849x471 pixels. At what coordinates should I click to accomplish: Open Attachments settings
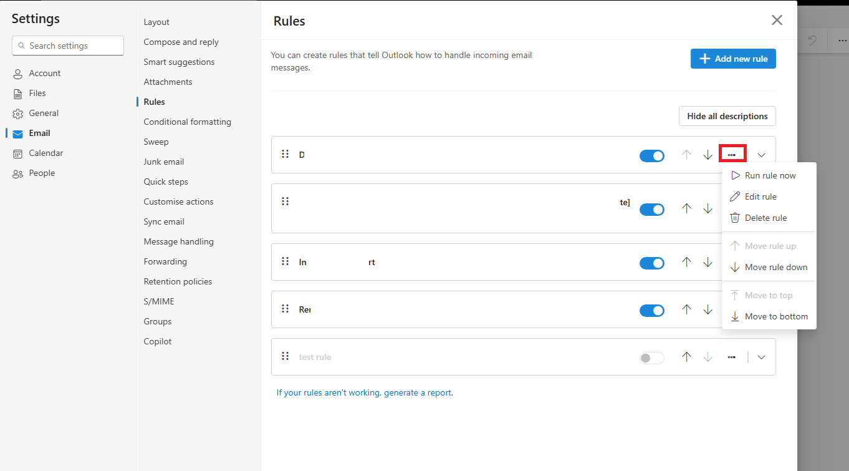click(x=168, y=82)
